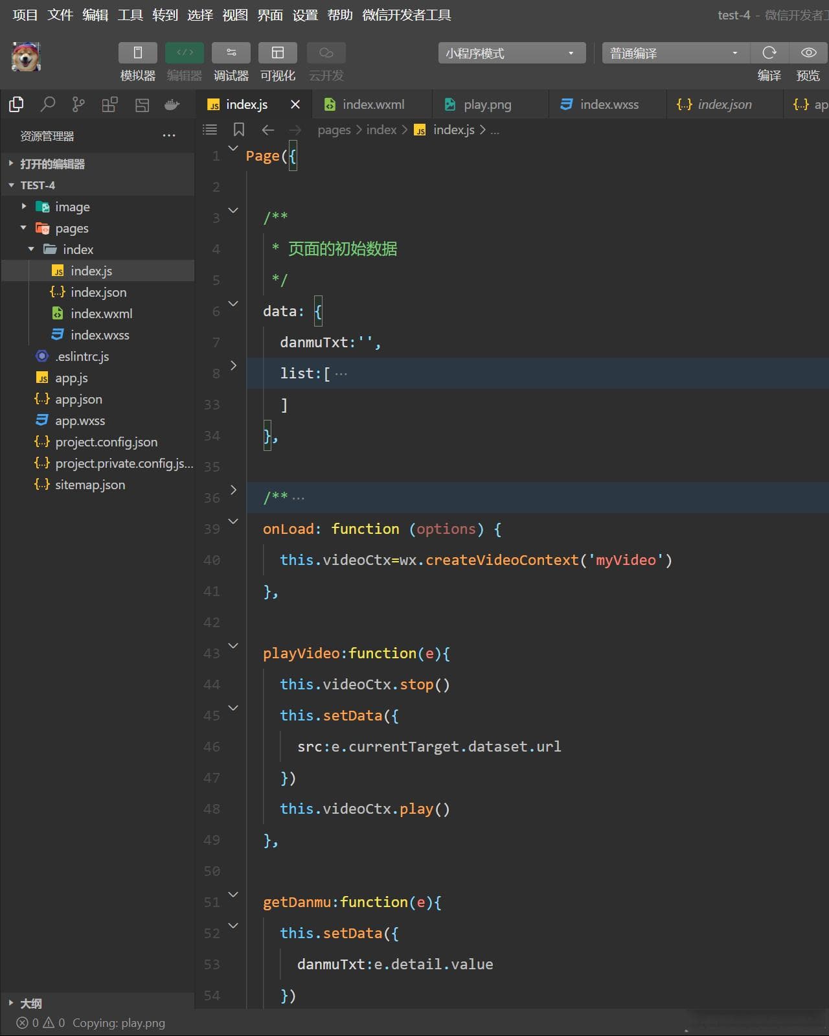Click the errors and warnings status indicator
The height and width of the screenshot is (1036, 829).
(x=41, y=1023)
